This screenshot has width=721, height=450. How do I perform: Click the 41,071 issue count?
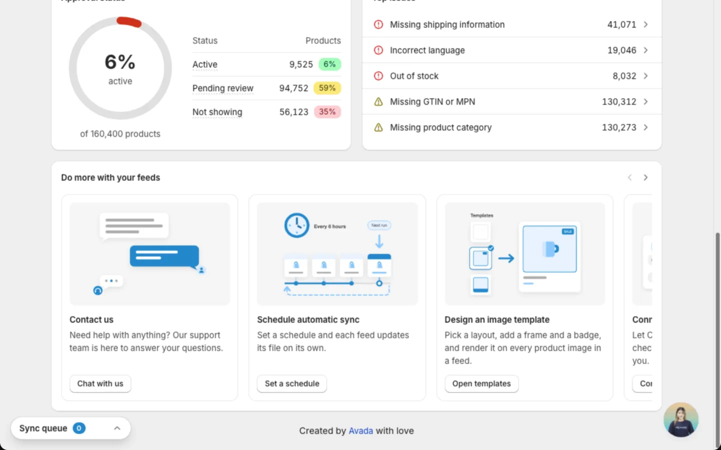coord(622,24)
